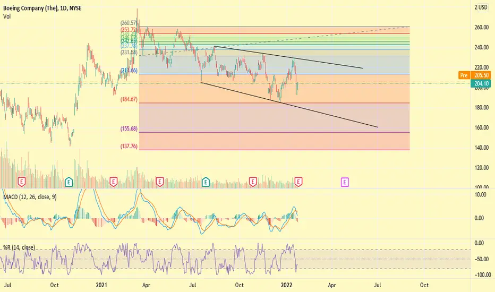This screenshot has width=495, height=292.
Task: Select the MACD (12, 26, close, 9) legend
Action: 30,197
